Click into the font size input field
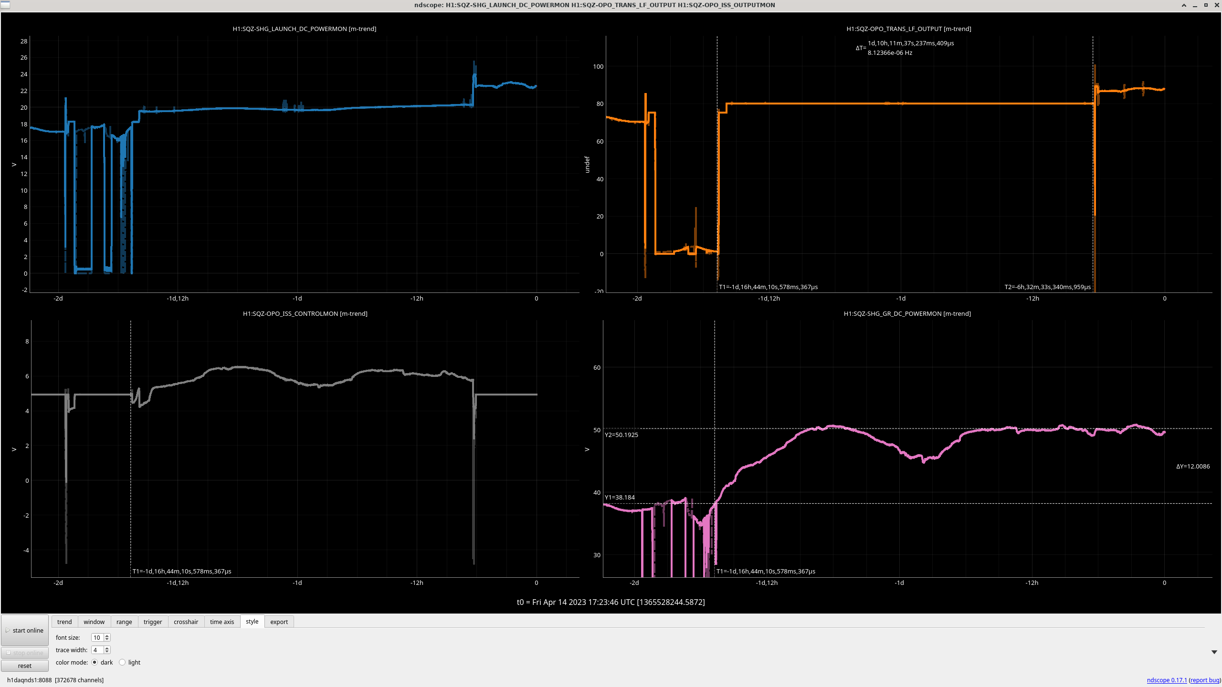 (97, 637)
